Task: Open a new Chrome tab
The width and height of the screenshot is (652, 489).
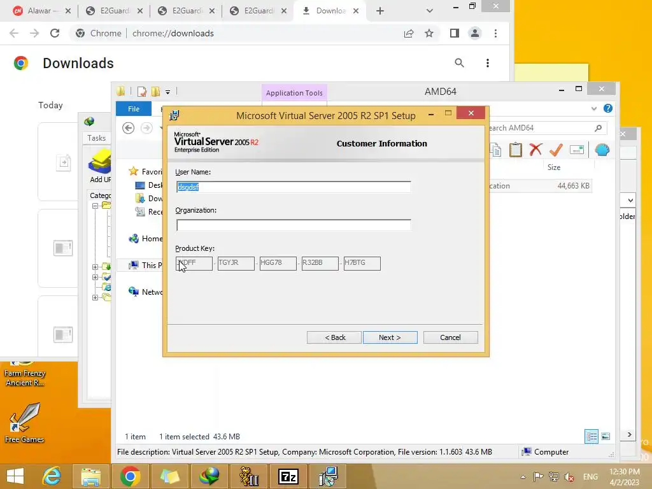Action: [380, 11]
